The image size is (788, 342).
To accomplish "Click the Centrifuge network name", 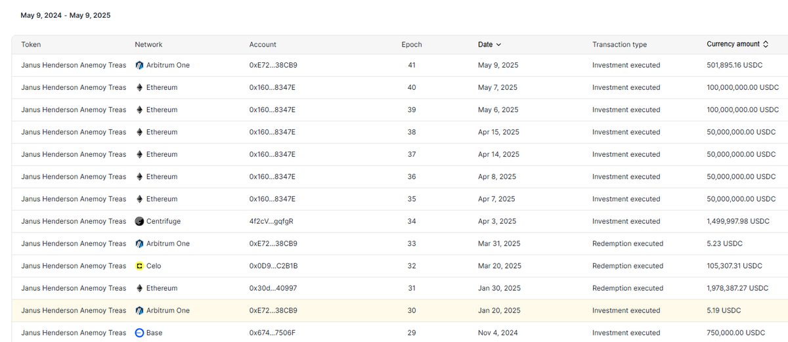I will coord(164,222).
